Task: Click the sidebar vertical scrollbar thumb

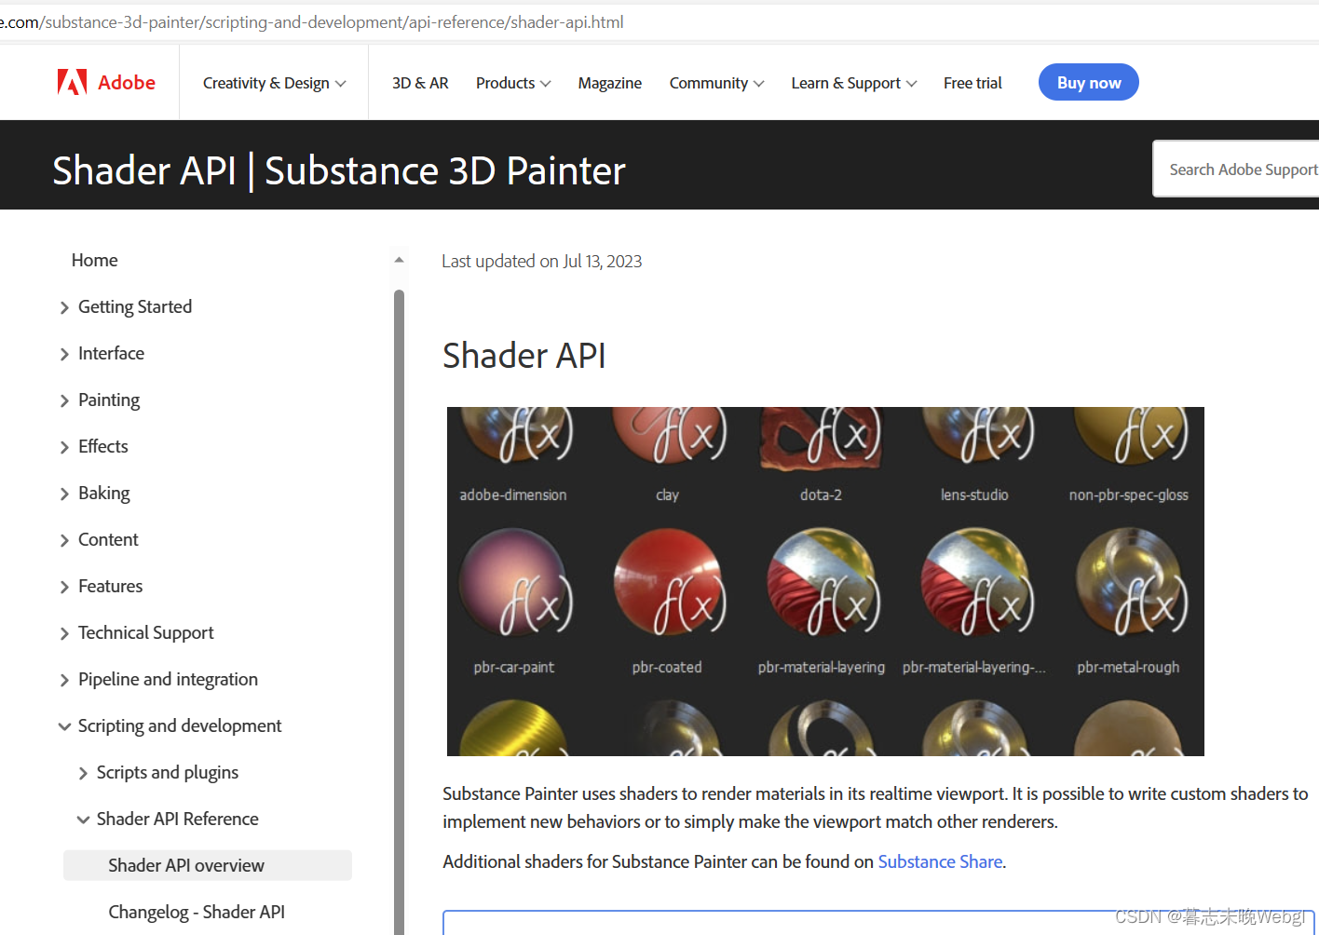Action: pyautogui.click(x=399, y=610)
